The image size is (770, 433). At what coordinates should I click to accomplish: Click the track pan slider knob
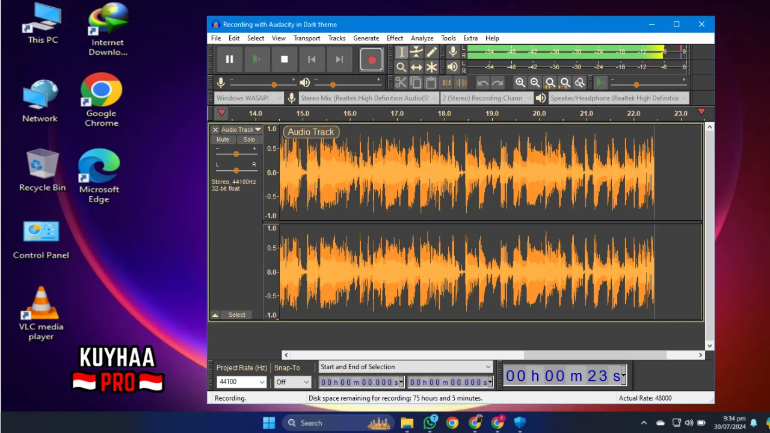(236, 170)
